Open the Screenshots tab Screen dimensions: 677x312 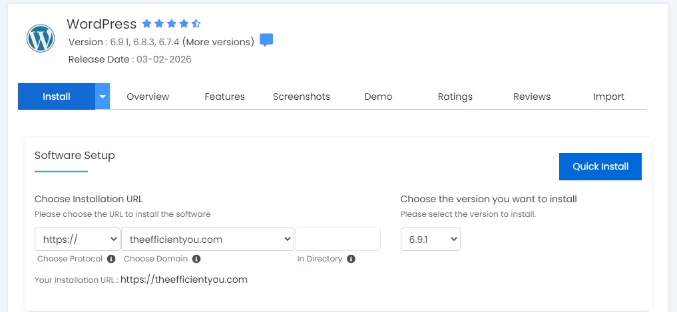tap(302, 96)
